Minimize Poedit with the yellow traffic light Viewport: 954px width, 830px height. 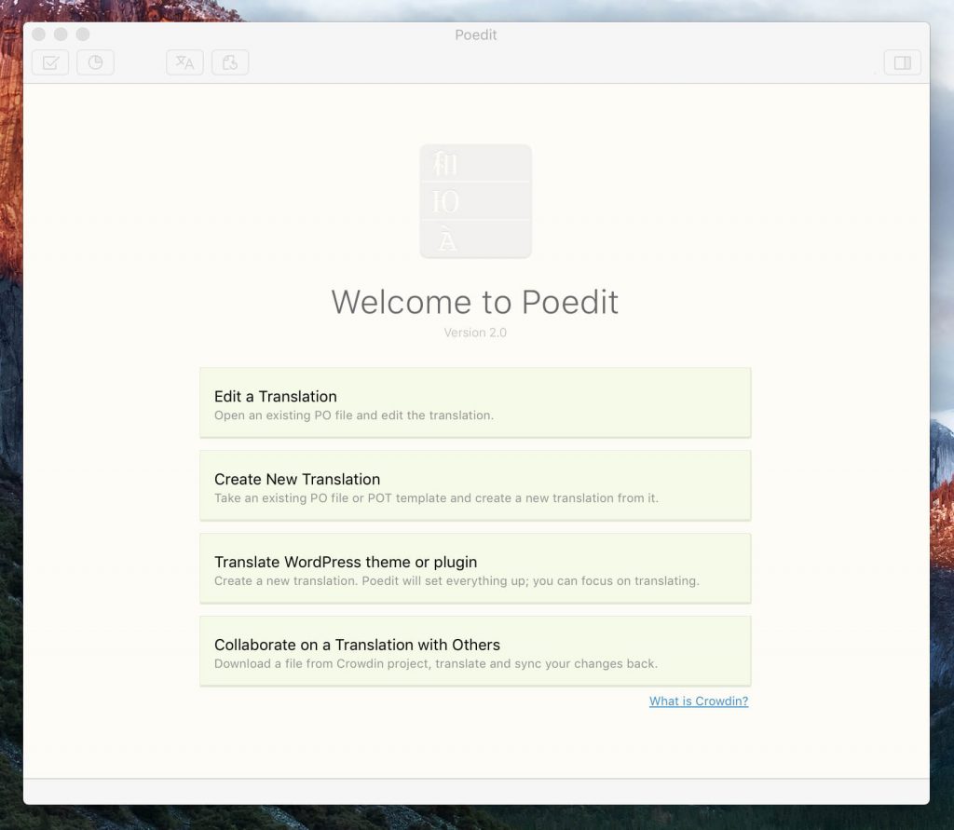coord(61,34)
